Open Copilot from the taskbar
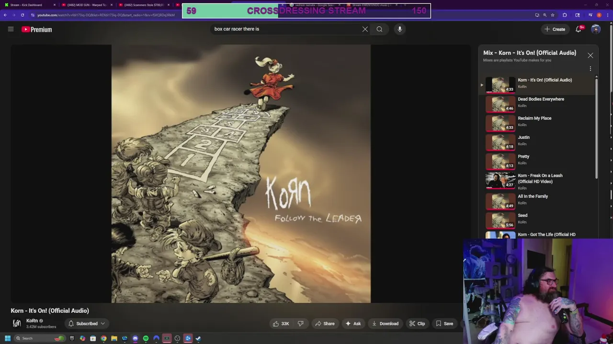The image size is (613, 344). pos(82,338)
